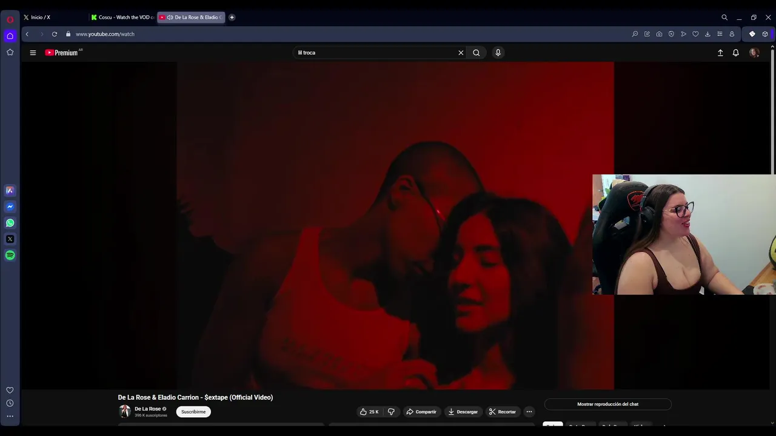Download video with Descargar button
The image size is (776, 436).
click(463, 412)
